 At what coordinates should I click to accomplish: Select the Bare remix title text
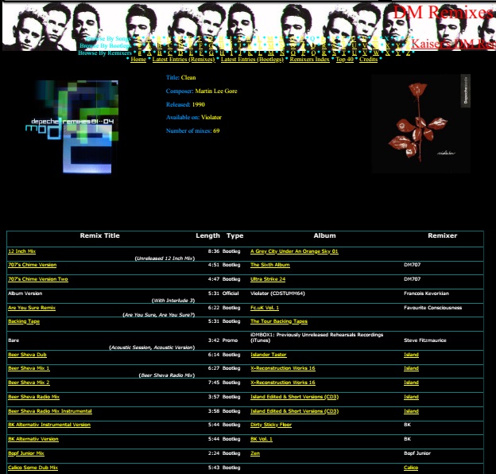pos(14,340)
